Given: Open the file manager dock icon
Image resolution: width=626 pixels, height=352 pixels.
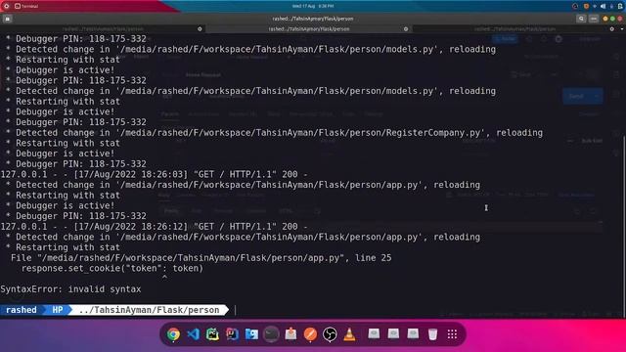Looking at the screenshot, I should pos(252,334).
